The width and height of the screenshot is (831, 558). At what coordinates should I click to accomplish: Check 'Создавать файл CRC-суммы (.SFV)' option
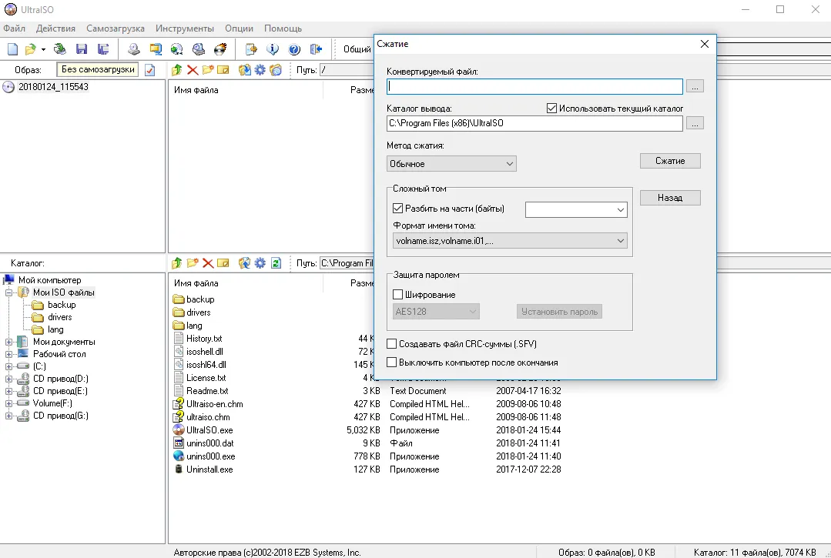coord(392,344)
